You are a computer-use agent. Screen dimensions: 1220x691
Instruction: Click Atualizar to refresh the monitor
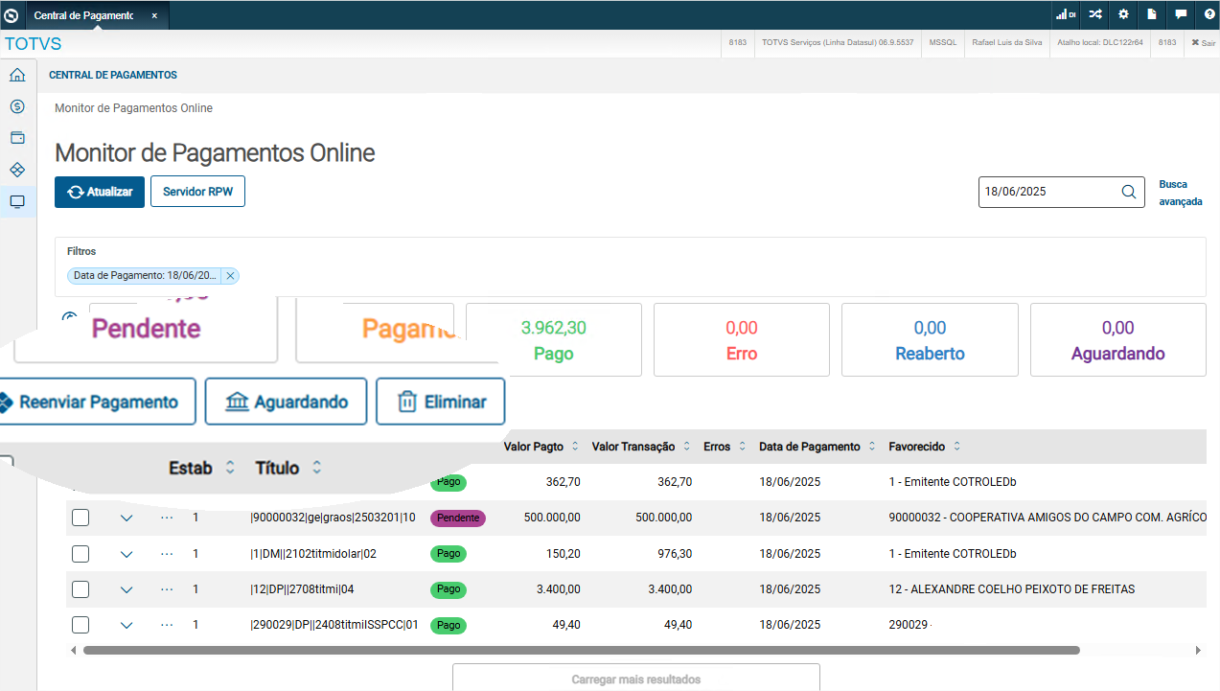click(x=100, y=192)
